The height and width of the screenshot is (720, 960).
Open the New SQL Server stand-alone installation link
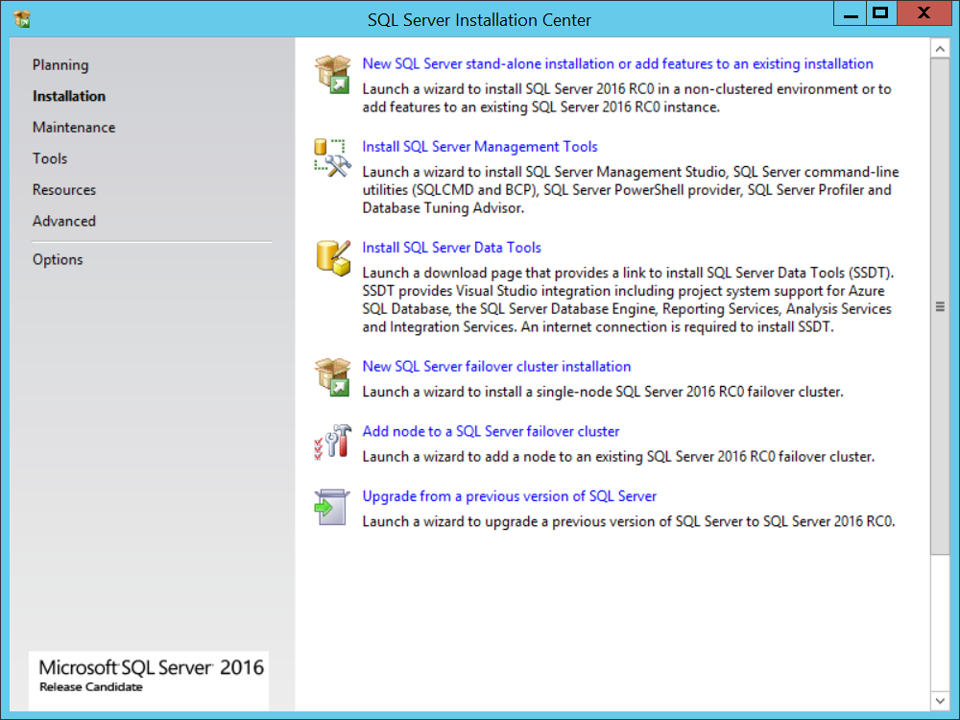(x=617, y=63)
